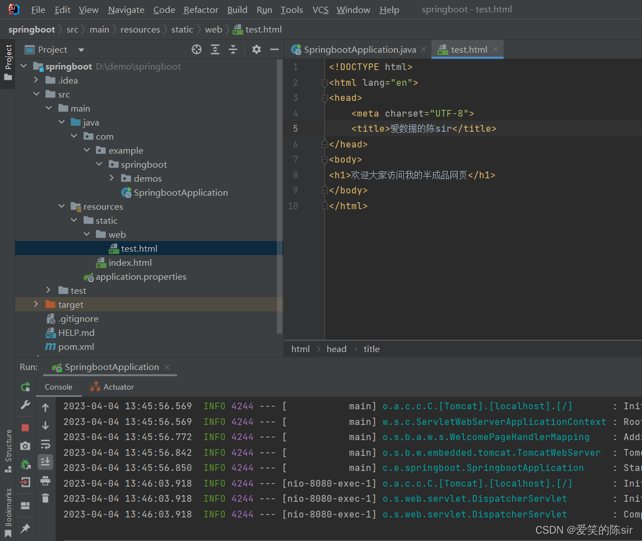Viewport: 642px width, 541px height.
Task: Click 'static' in the navigation breadcrumb
Action: click(182, 30)
